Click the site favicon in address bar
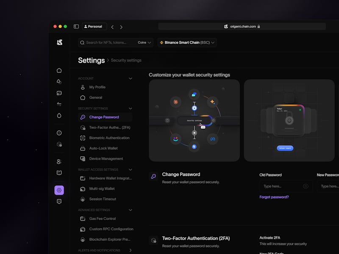 coord(226,26)
